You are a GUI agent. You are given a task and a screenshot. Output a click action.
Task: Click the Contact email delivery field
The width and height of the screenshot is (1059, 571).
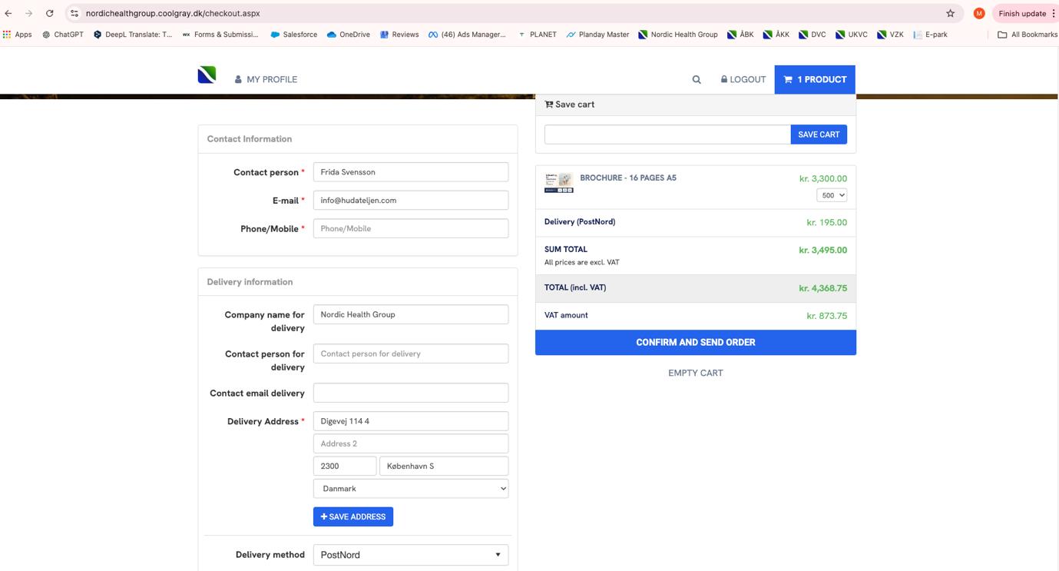pos(411,393)
